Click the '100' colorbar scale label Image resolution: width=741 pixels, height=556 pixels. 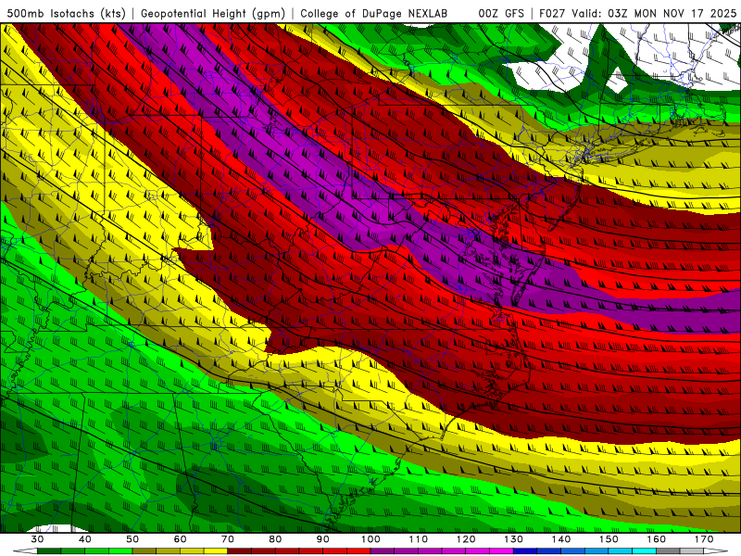coord(371,539)
